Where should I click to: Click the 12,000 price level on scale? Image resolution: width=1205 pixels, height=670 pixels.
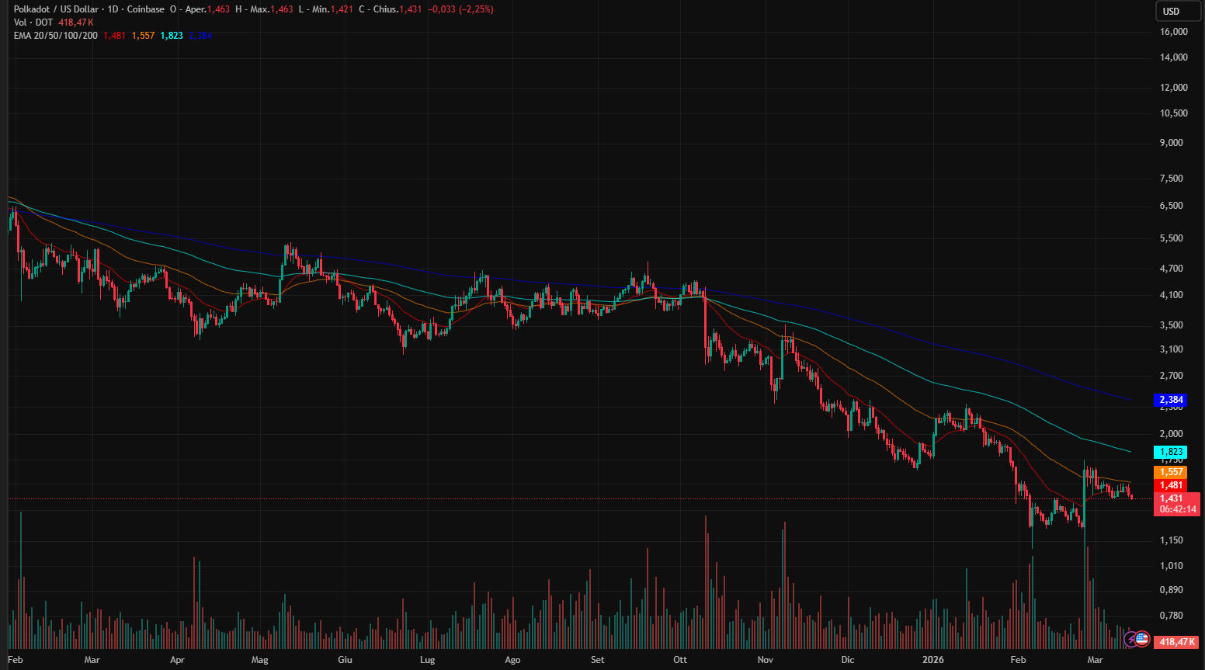coord(1174,88)
